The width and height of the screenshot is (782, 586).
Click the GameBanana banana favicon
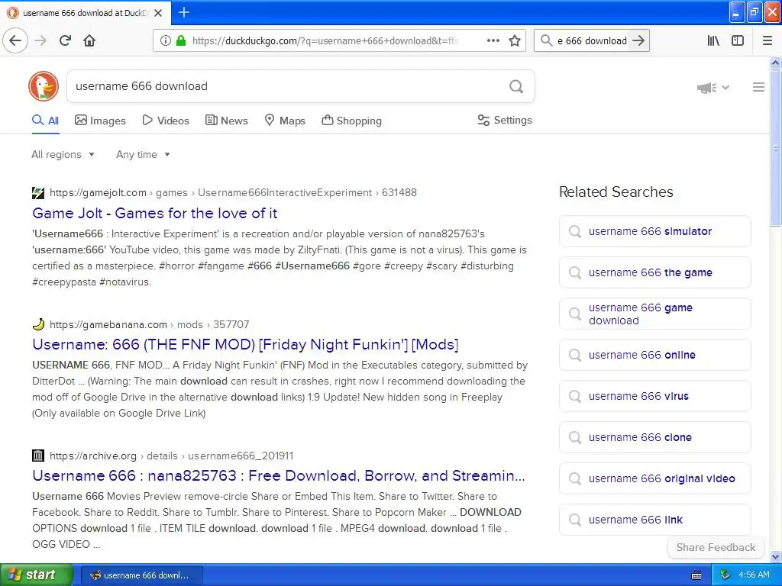pos(38,324)
